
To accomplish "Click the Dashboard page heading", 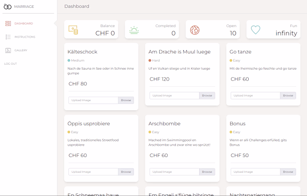I will [77, 6].
